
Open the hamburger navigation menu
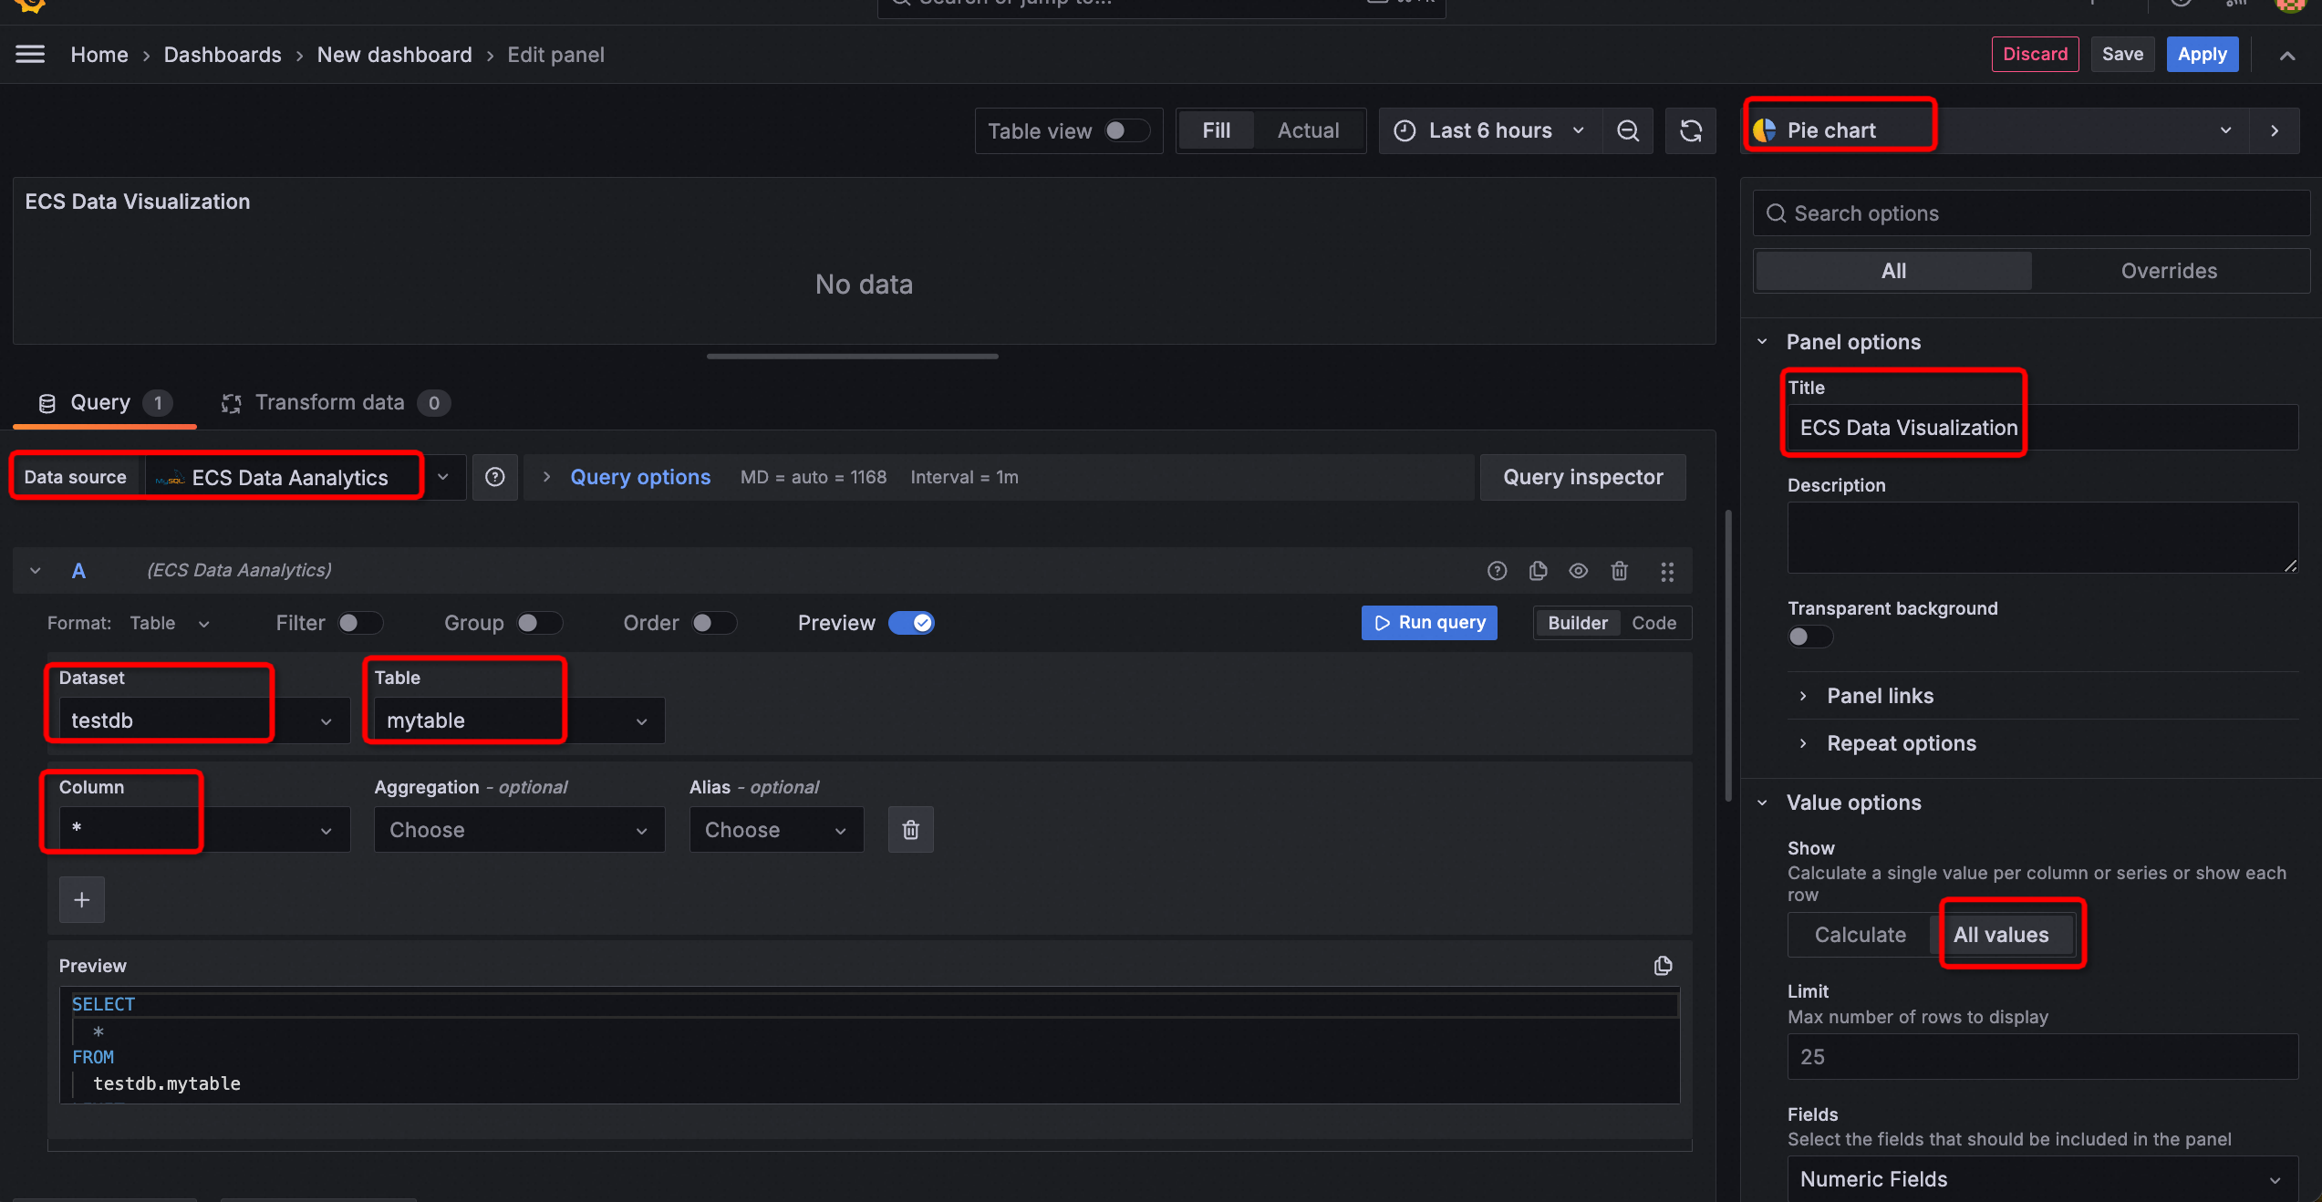pyautogui.click(x=30, y=55)
